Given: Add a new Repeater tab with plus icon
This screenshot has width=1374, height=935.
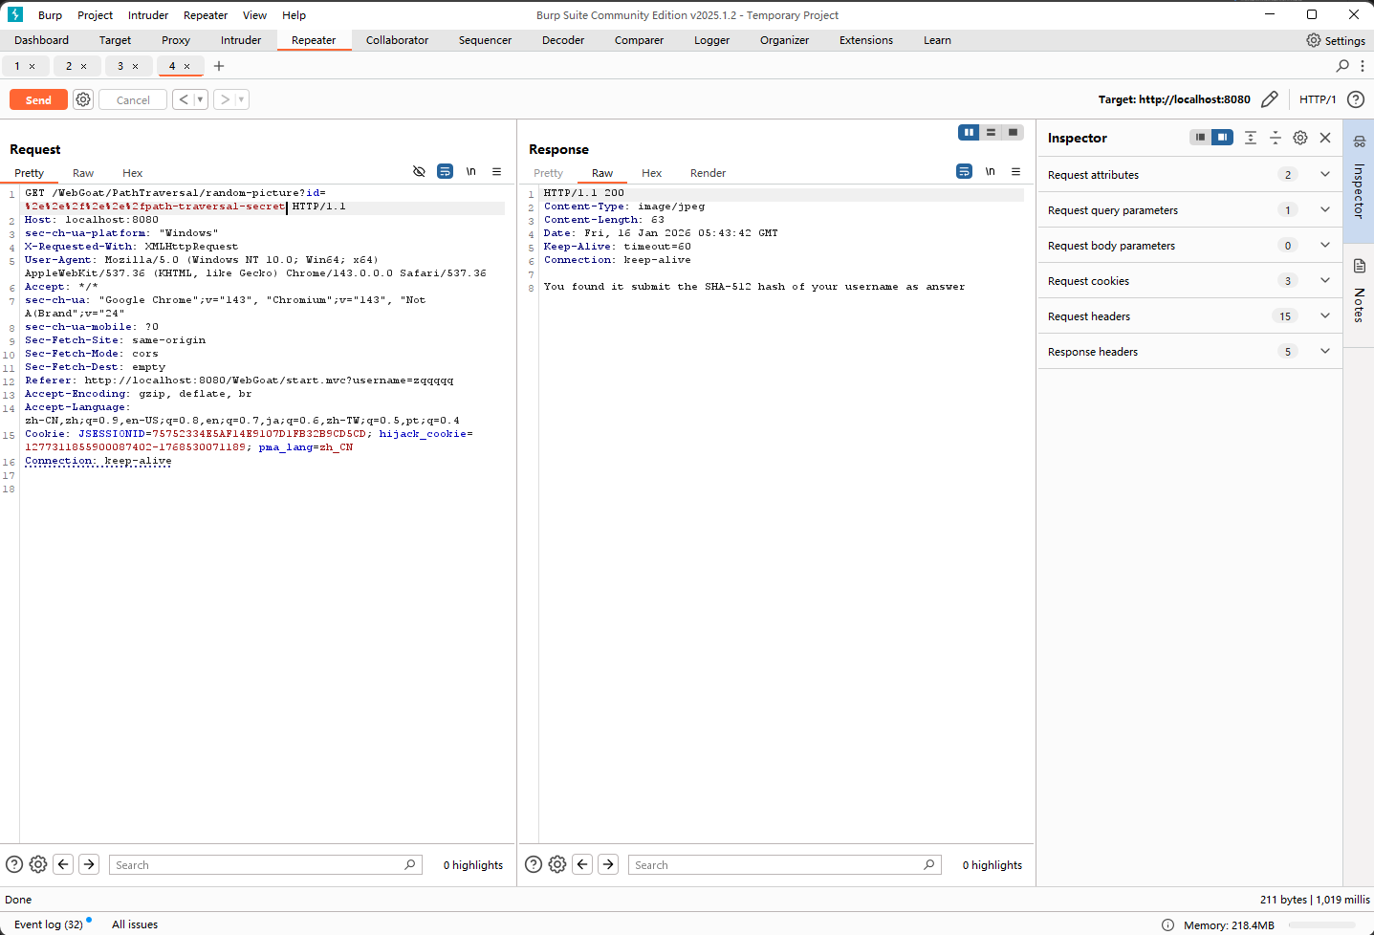Looking at the screenshot, I should (x=219, y=66).
